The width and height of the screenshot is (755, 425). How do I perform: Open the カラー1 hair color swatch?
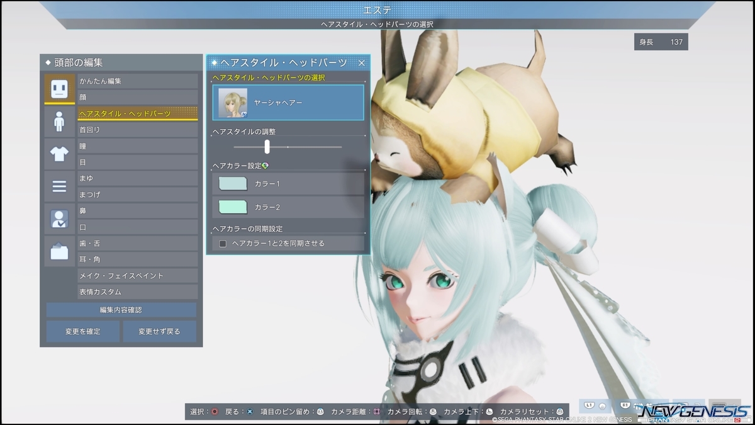click(x=233, y=184)
